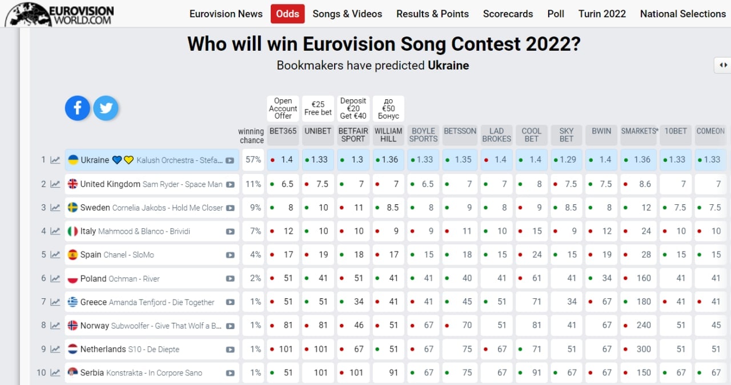Screen dimensions: 731x385
Task: Switch to the Scorecards section
Action: (x=508, y=14)
